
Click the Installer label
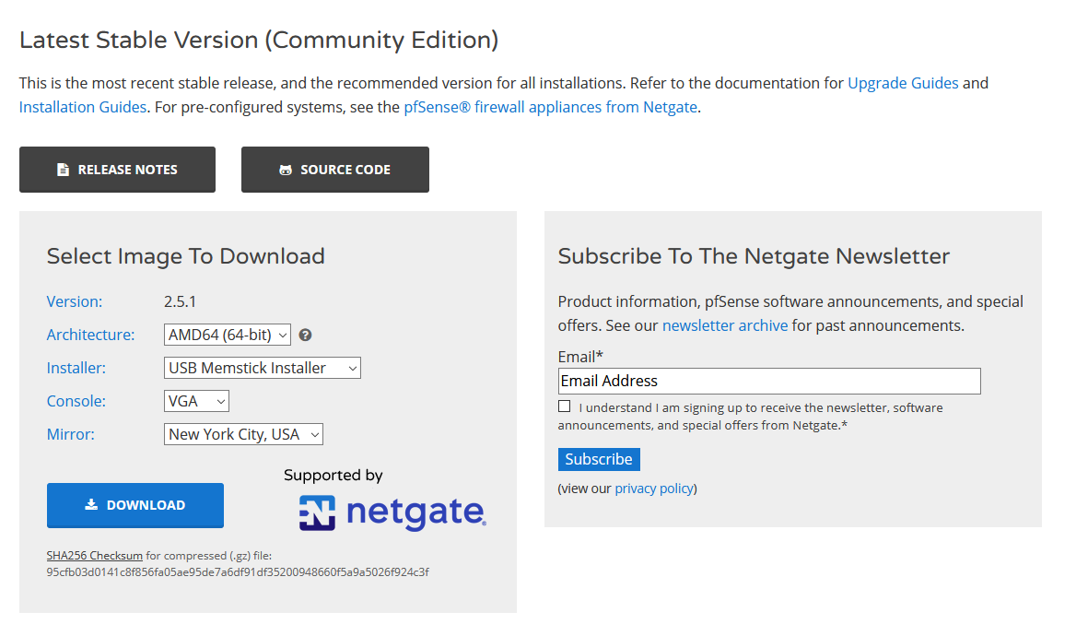[x=76, y=368]
